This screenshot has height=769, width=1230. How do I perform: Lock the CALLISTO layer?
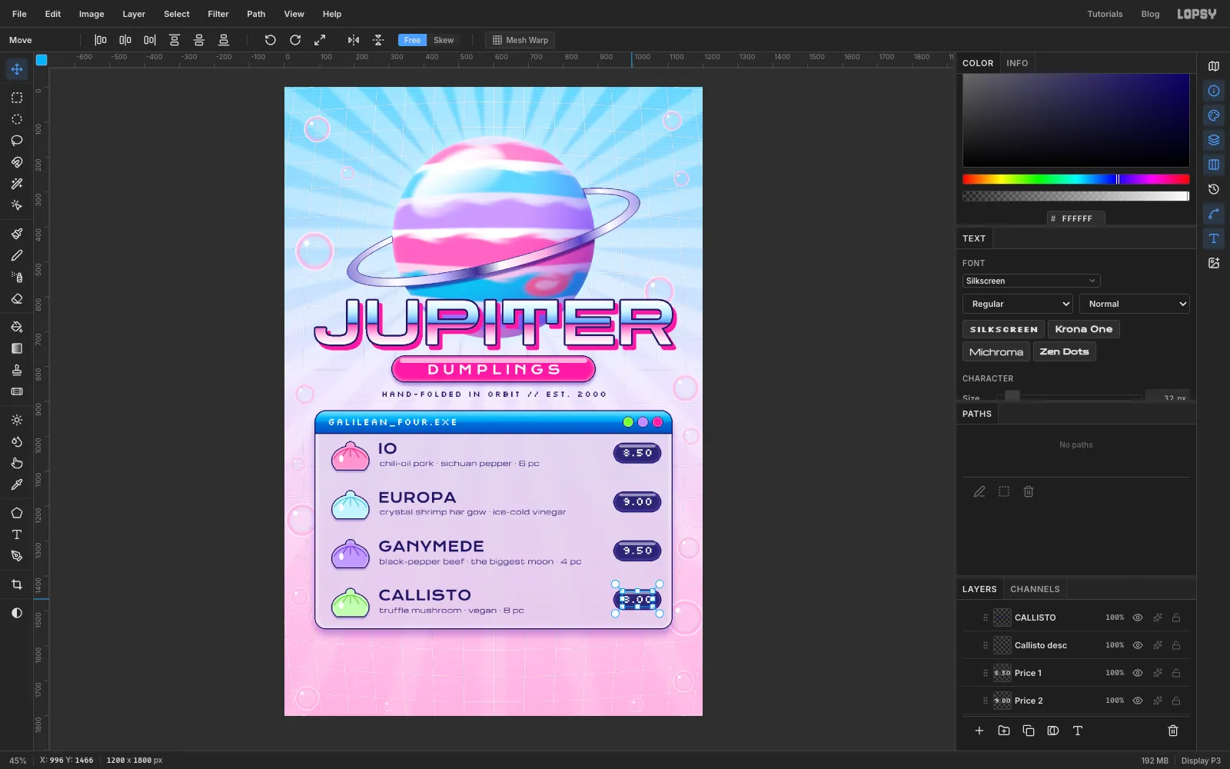(1176, 618)
